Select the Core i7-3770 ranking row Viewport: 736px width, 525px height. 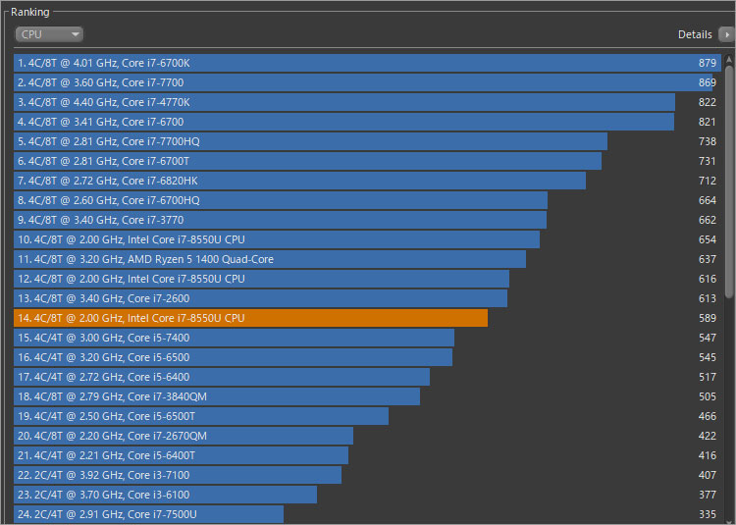click(367, 220)
